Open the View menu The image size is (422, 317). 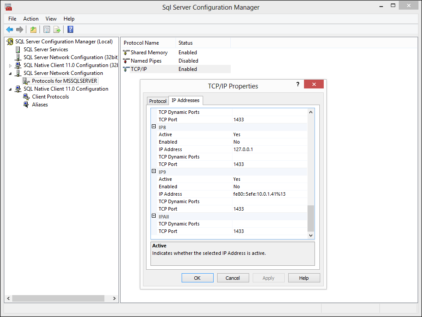[51, 19]
